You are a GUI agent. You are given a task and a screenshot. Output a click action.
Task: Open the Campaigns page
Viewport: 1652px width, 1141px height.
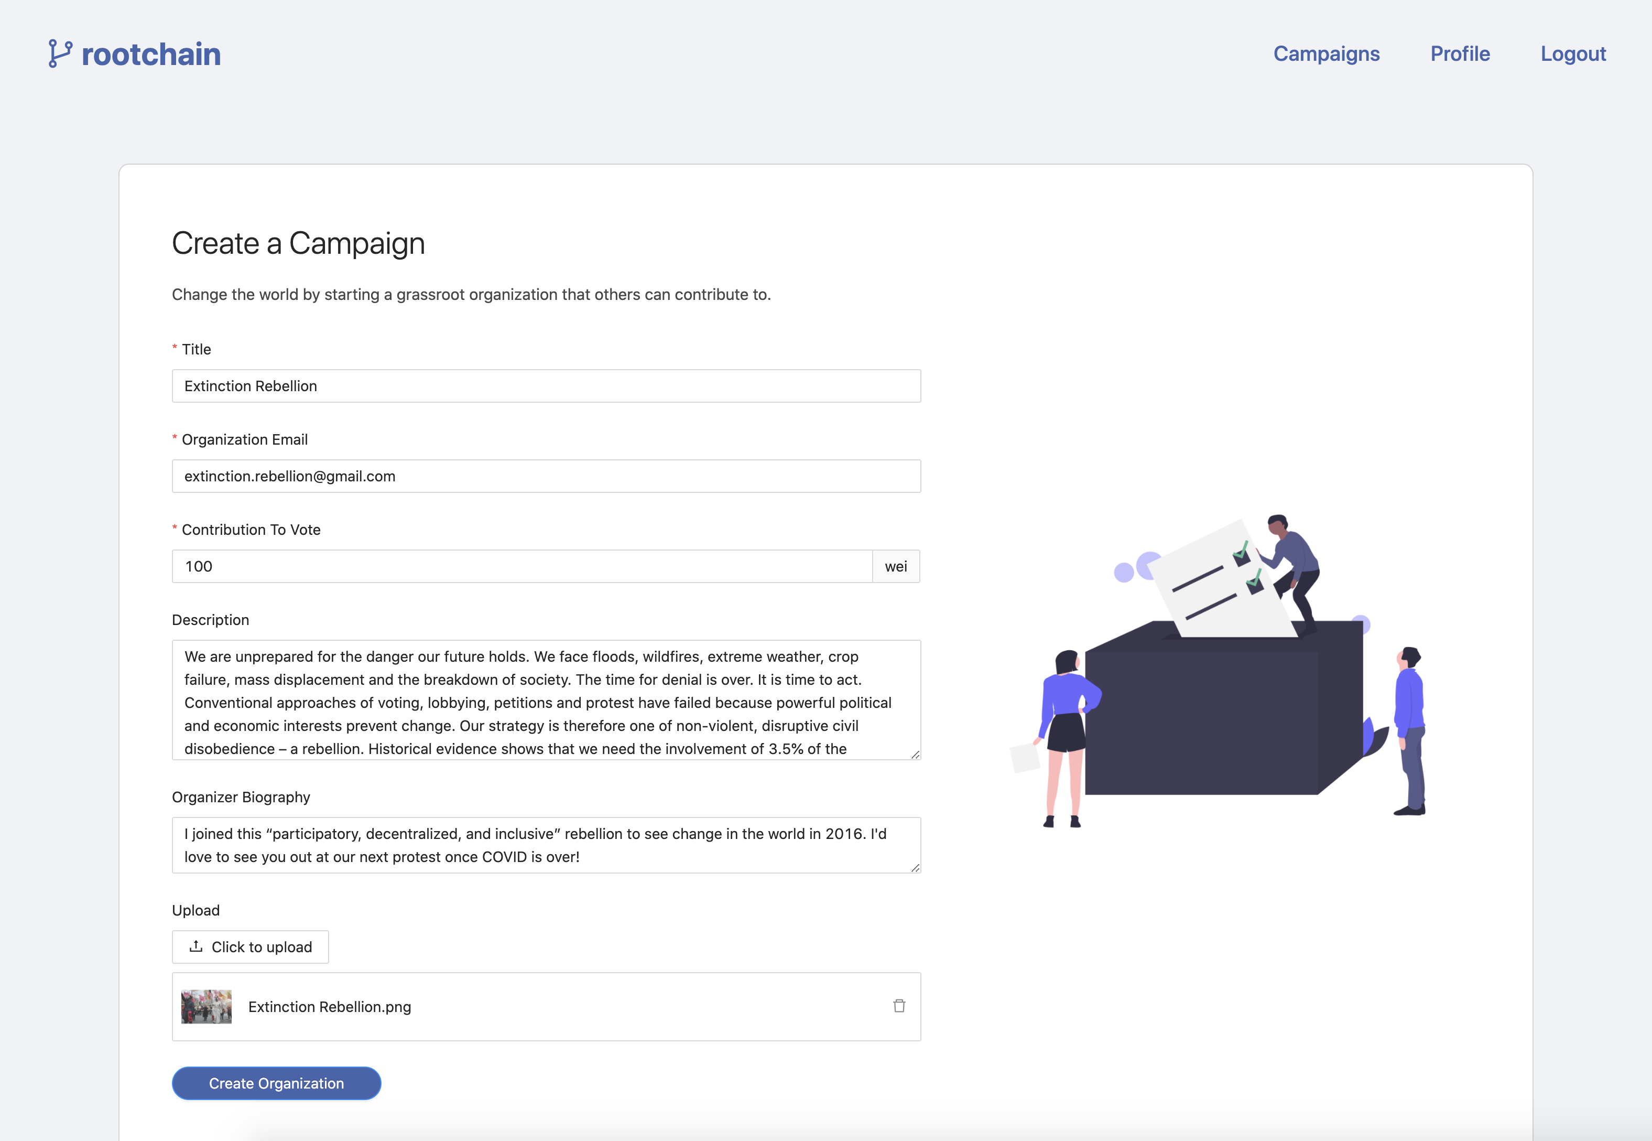1326,53
